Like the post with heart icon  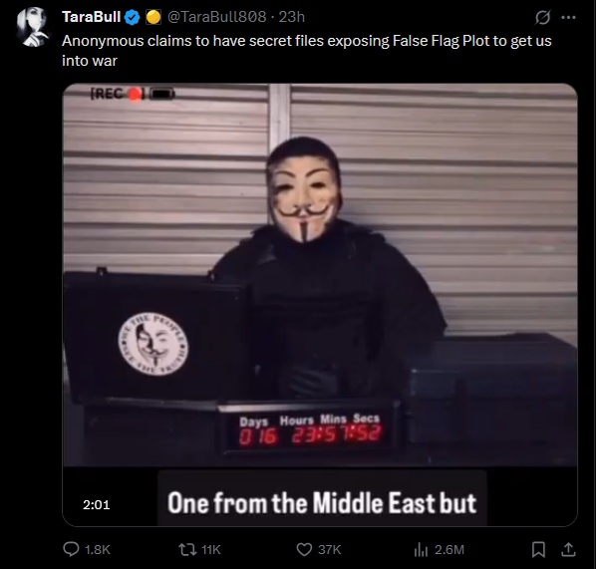pyautogui.click(x=304, y=549)
